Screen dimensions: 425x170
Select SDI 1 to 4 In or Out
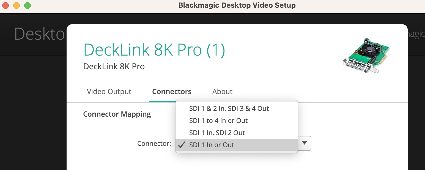click(218, 121)
